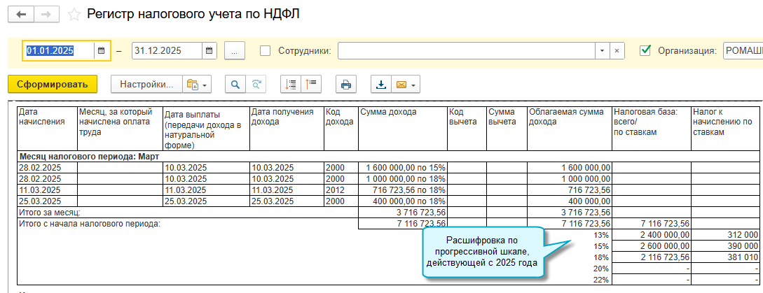Click cell 716 723,56 по 18%
763x293 pixels.
(402, 190)
